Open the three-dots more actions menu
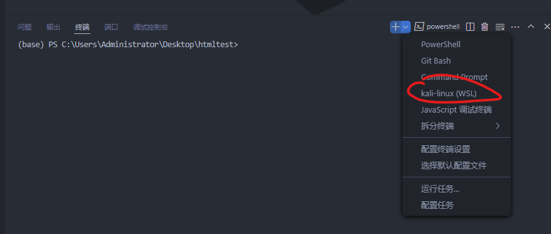 pyautogui.click(x=515, y=26)
